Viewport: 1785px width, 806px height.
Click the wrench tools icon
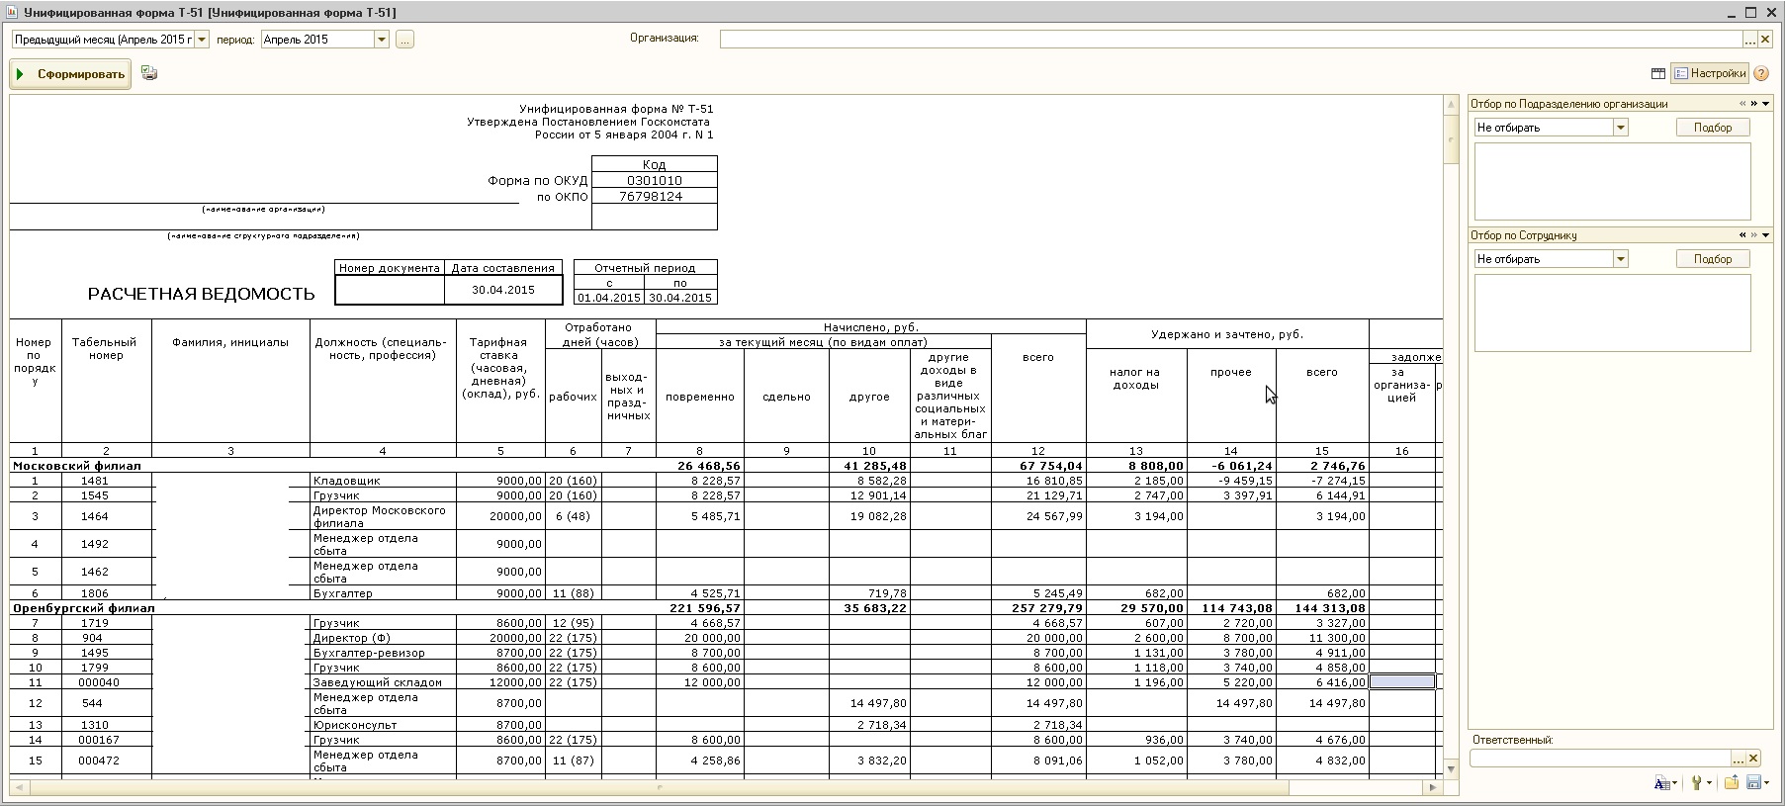pyautogui.click(x=1697, y=783)
